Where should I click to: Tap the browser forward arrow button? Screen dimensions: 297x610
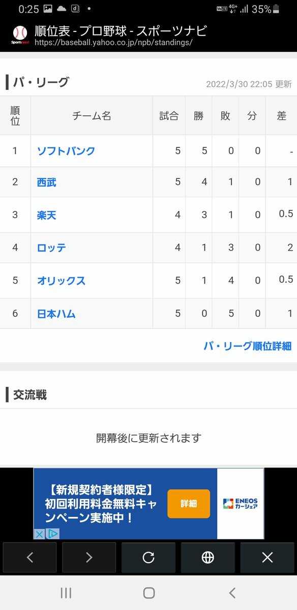pyautogui.click(x=89, y=558)
